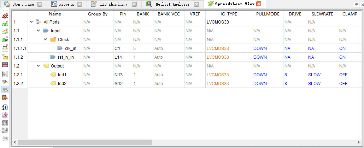
Task: Click the LED_shining.v notepad icon
Action: [x=94, y=4]
